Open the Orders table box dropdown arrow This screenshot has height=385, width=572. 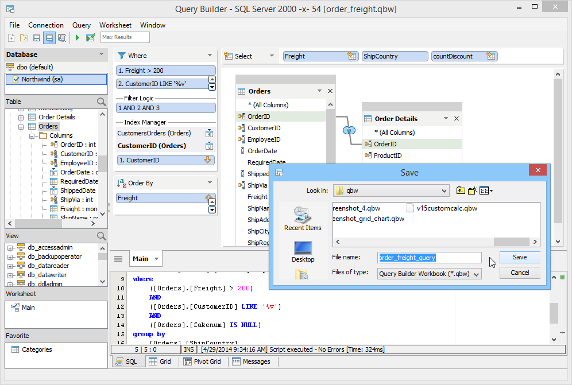point(319,91)
